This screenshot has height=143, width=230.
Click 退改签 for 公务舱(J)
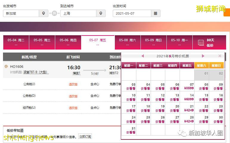tap(73, 84)
